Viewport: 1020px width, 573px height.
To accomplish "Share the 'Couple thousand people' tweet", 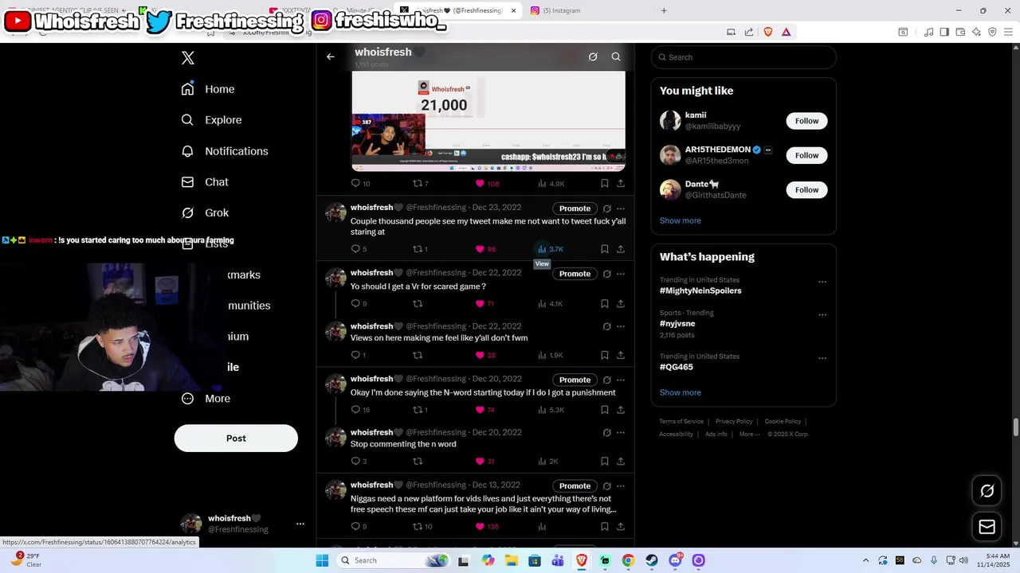I will [x=621, y=249].
